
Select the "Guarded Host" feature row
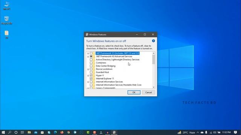(x=102, y=72)
